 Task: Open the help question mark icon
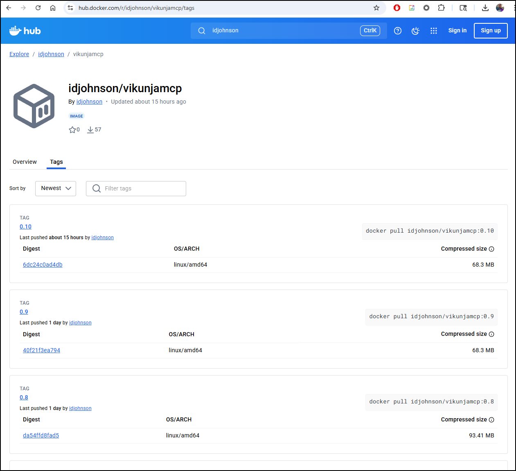coord(397,31)
